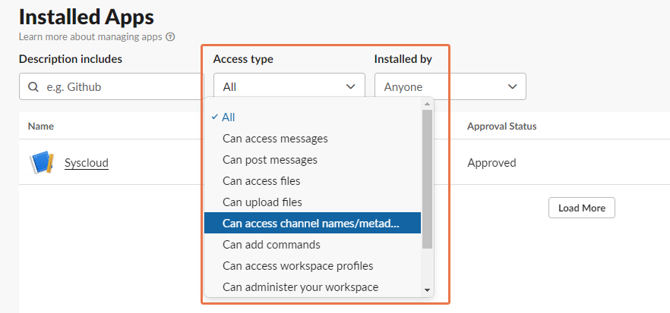Image resolution: width=670 pixels, height=313 pixels.
Task: Click the Access type dropdown chevron
Action: [x=351, y=87]
